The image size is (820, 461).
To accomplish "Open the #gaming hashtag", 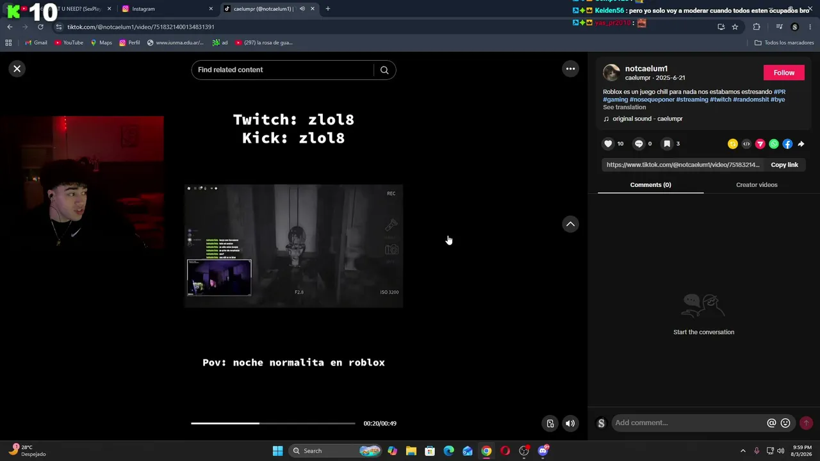I will (615, 99).
